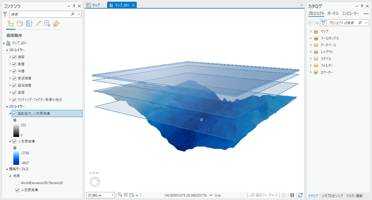Expand the 海面 layer arrow

click(x=10, y=57)
